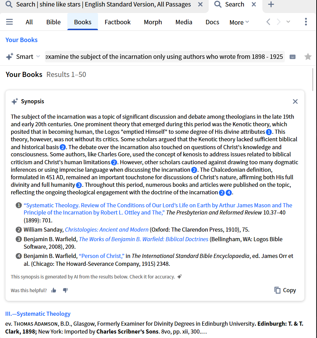Open the on-screen keyboard icon

pyautogui.click(x=292, y=57)
